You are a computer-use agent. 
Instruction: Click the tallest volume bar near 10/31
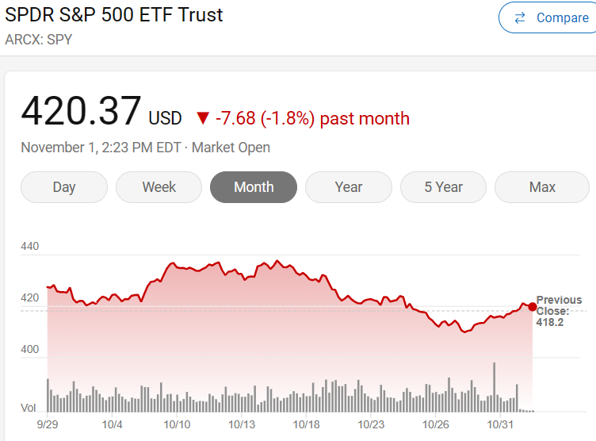[494, 387]
